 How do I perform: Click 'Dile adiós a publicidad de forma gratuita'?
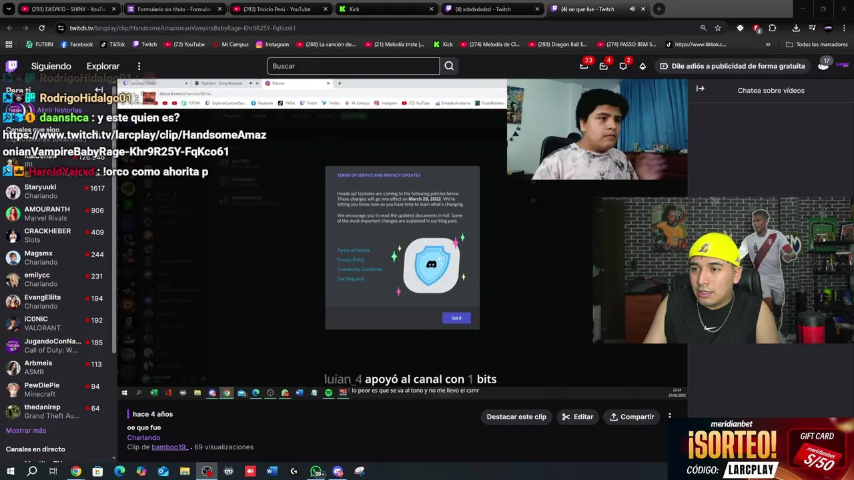pyautogui.click(x=732, y=66)
